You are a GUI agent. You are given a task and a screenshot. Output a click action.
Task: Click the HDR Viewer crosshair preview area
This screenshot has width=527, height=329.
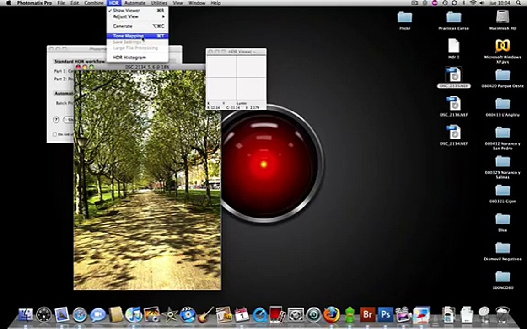[236, 78]
